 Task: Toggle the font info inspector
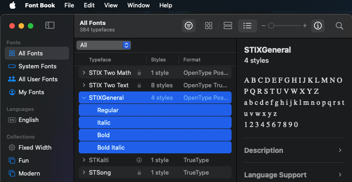(x=318, y=26)
